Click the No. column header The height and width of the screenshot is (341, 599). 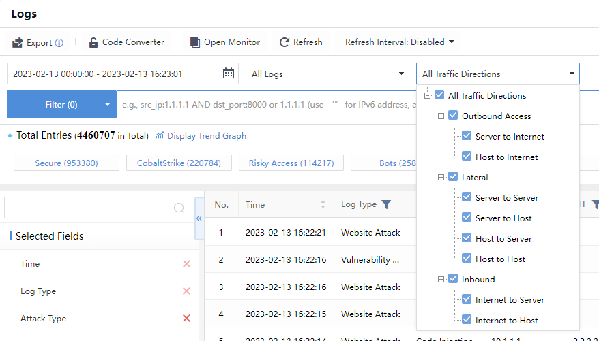tap(222, 205)
